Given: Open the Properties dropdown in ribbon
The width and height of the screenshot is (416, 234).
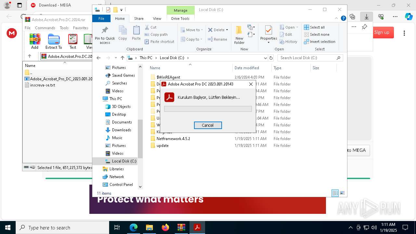Looking at the screenshot, I should coord(268,42).
